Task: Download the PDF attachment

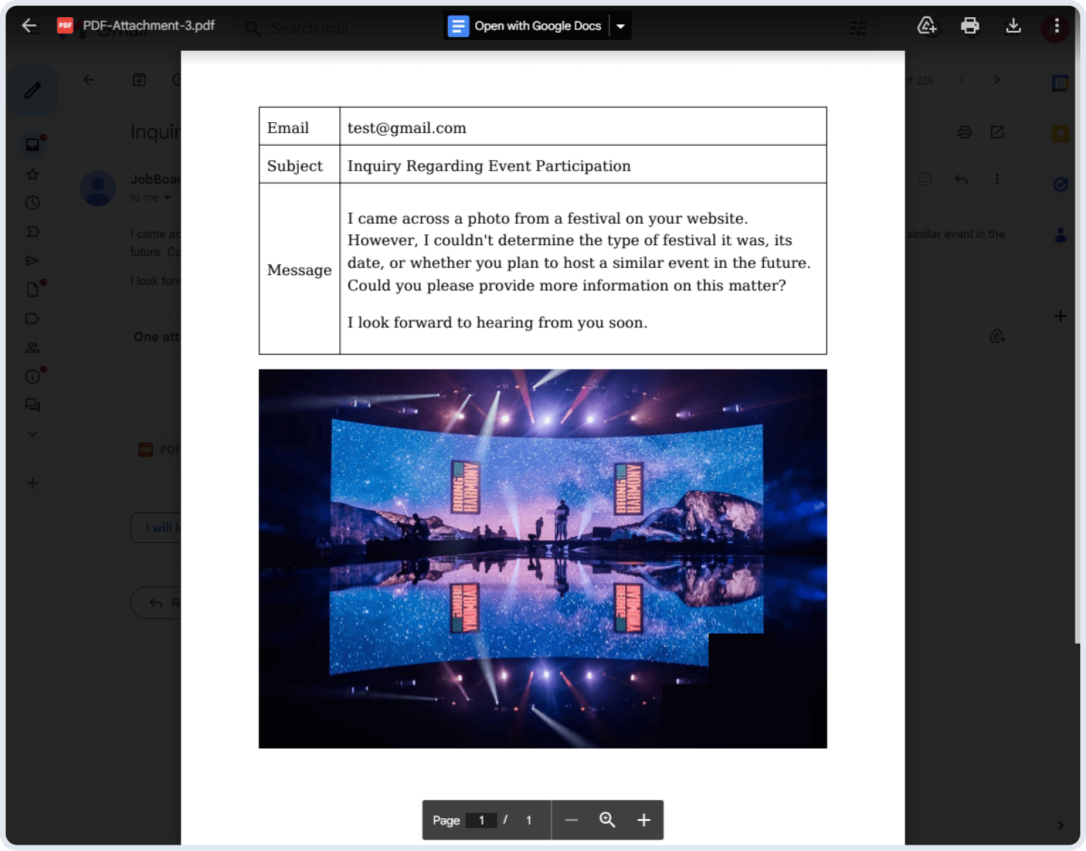Action: (x=1012, y=25)
